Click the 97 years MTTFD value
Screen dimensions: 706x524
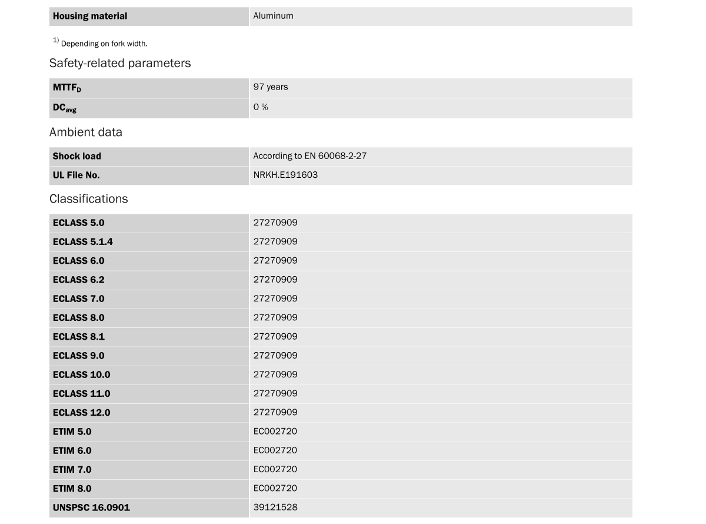(271, 87)
